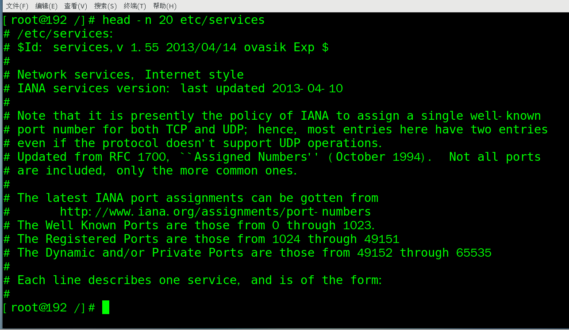
Task: Click the www.iana.org port-numbers URL
Action: [215, 212]
